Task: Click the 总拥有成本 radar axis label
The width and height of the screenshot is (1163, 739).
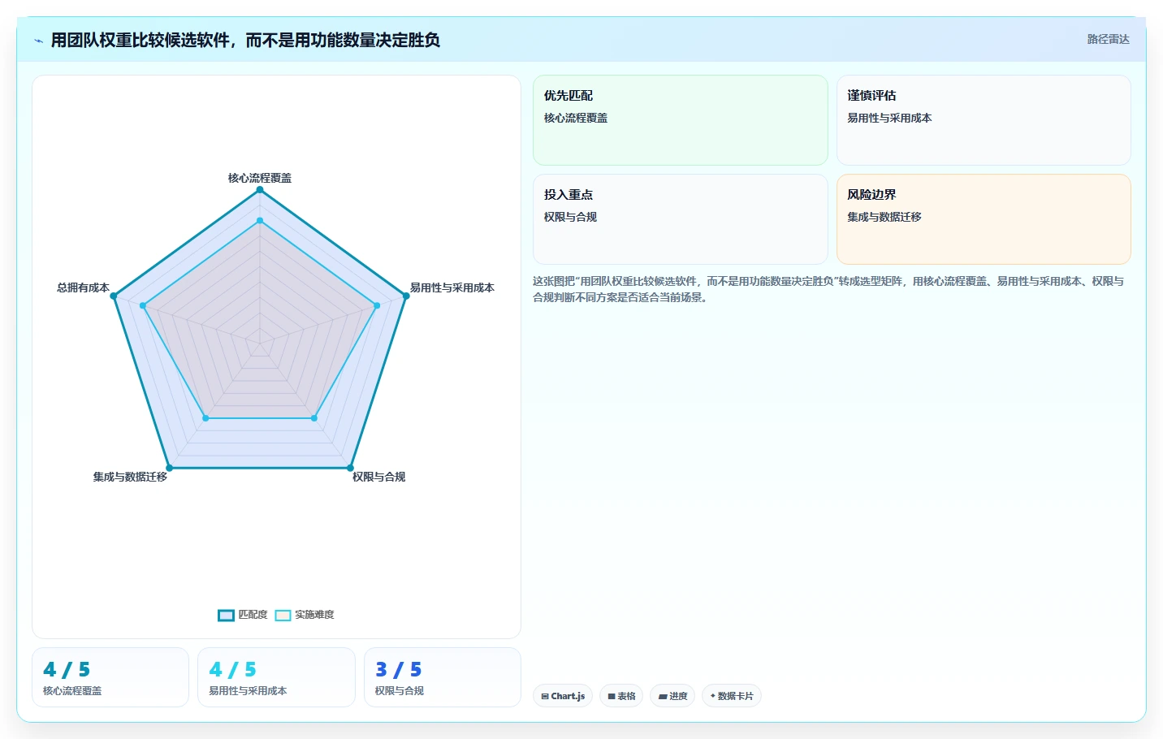Action: pyautogui.click(x=83, y=287)
